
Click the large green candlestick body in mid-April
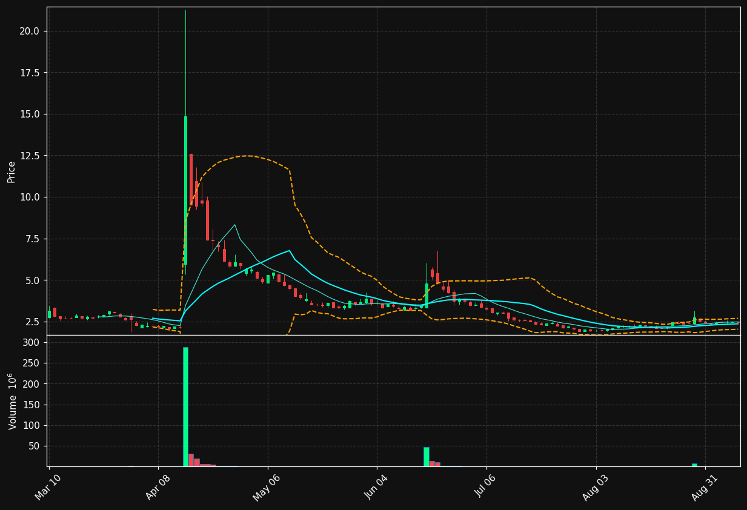tap(185, 190)
